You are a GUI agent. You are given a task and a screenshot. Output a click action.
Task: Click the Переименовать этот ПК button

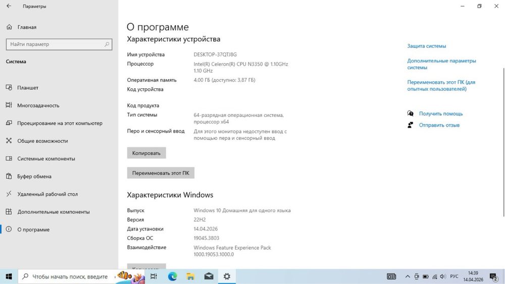[161, 173]
